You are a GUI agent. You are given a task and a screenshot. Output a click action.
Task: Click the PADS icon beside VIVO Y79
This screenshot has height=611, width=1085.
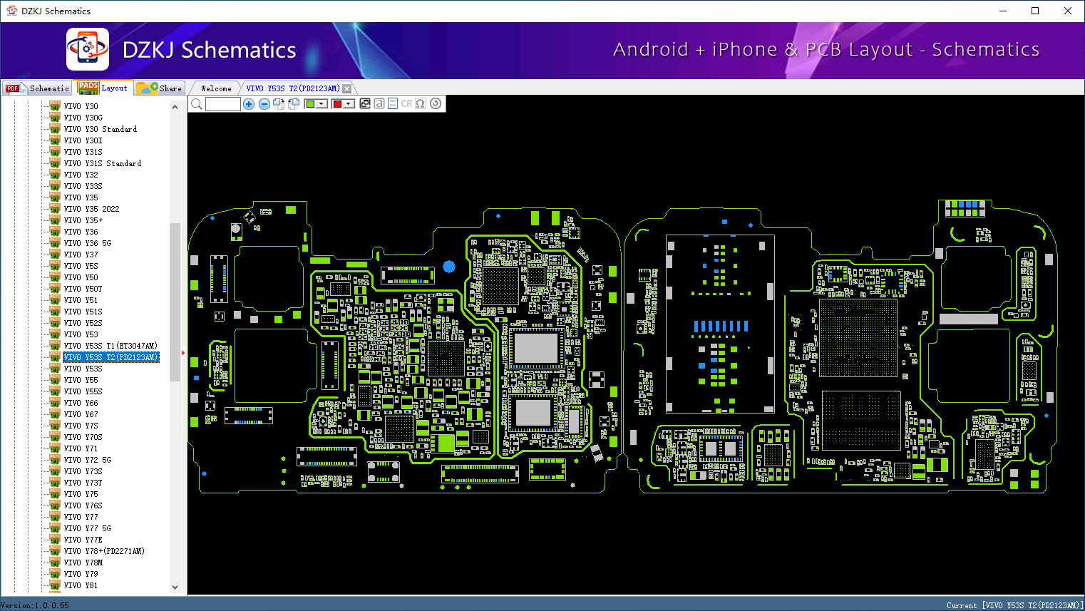pyautogui.click(x=55, y=573)
